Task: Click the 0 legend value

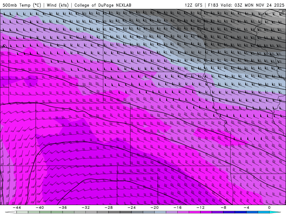Action: (x=269, y=208)
